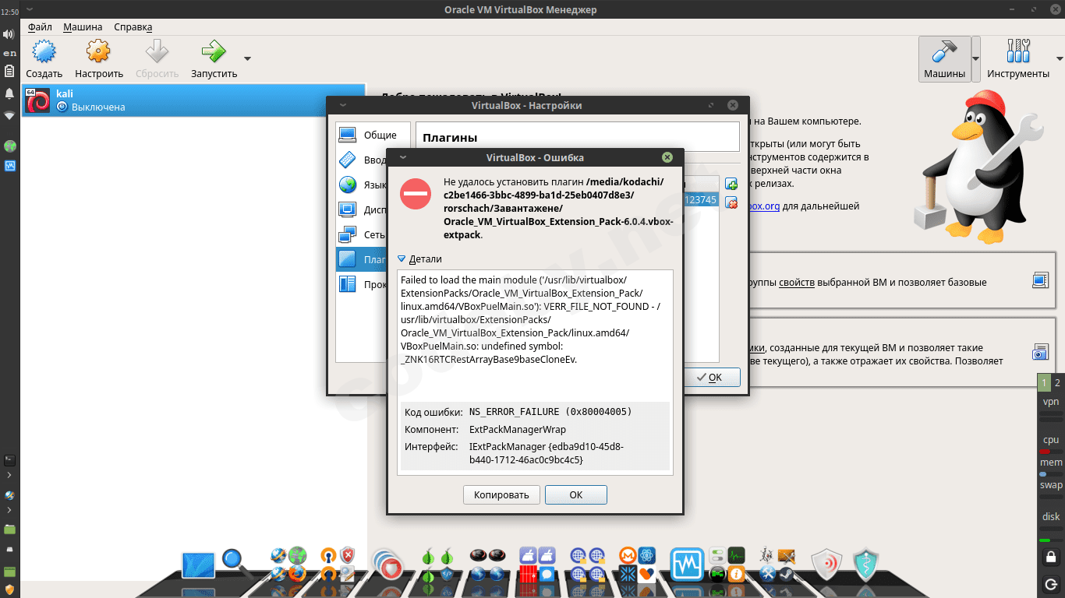Open the Monero orange icon in dock
Screen dimensions: 1065x598
pos(627,556)
